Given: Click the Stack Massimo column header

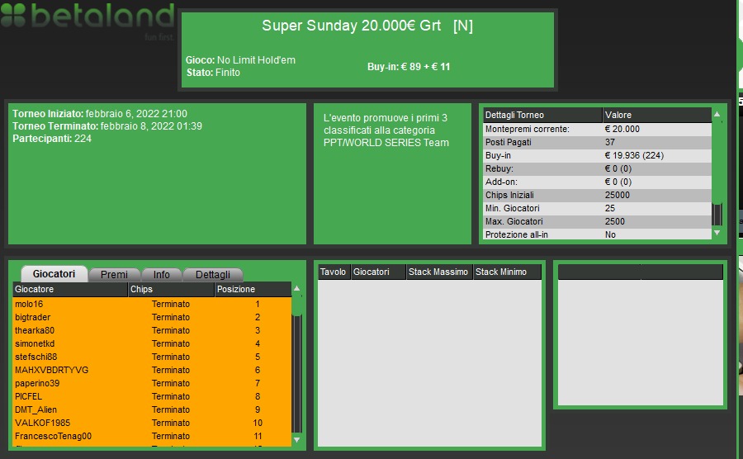Looking at the screenshot, I should [x=439, y=272].
